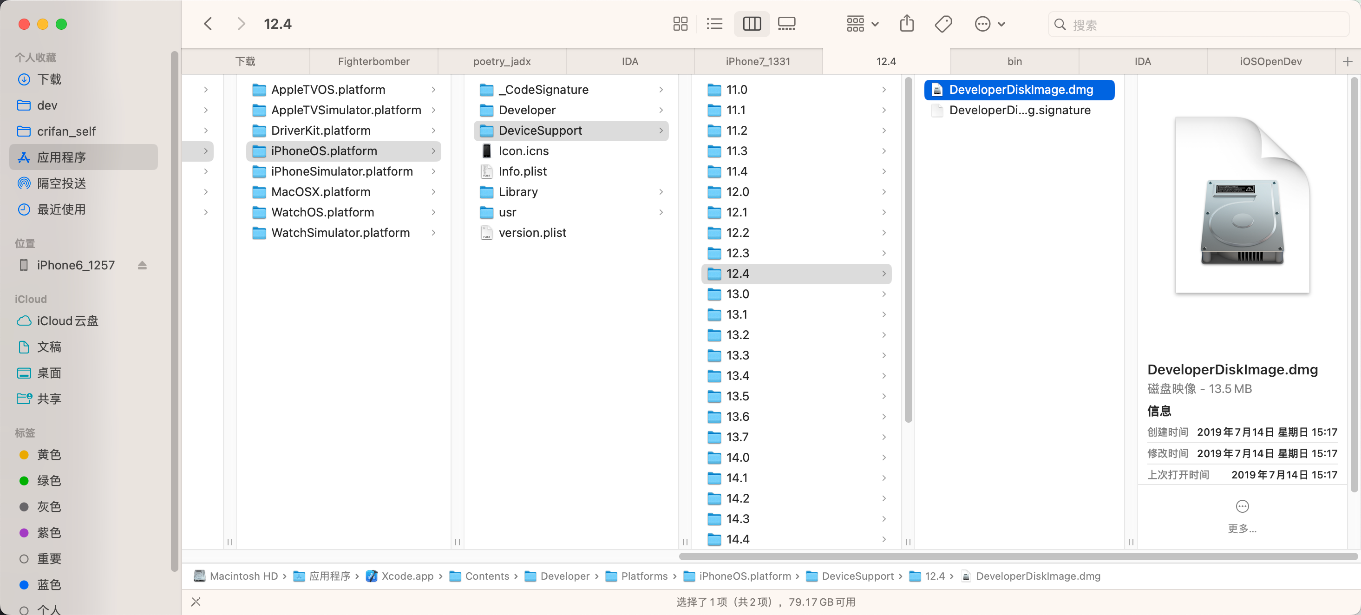The image size is (1361, 615).
Task: Switch to the 下载 tab
Action: click(246, 62)
